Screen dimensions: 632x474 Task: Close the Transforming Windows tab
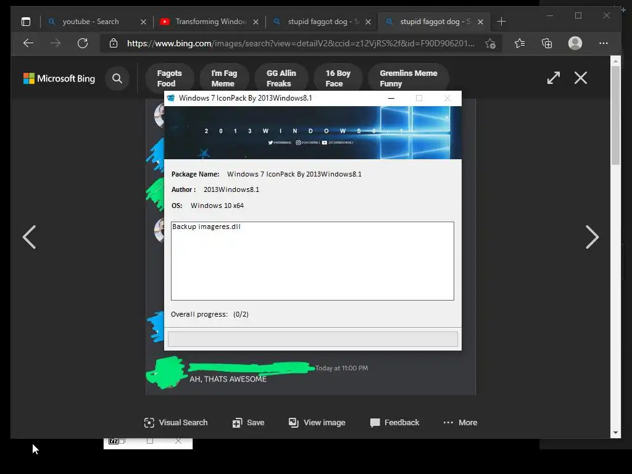pos(256,22)
